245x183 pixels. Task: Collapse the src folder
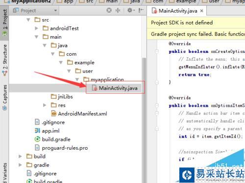[28, 20]
